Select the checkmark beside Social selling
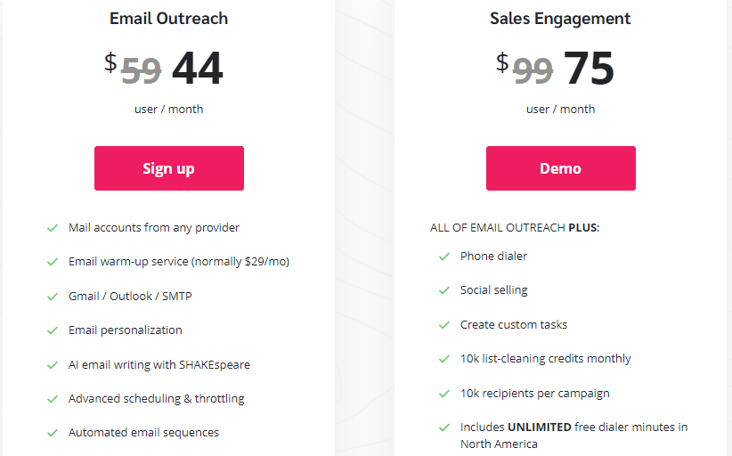 coord(444,290)
